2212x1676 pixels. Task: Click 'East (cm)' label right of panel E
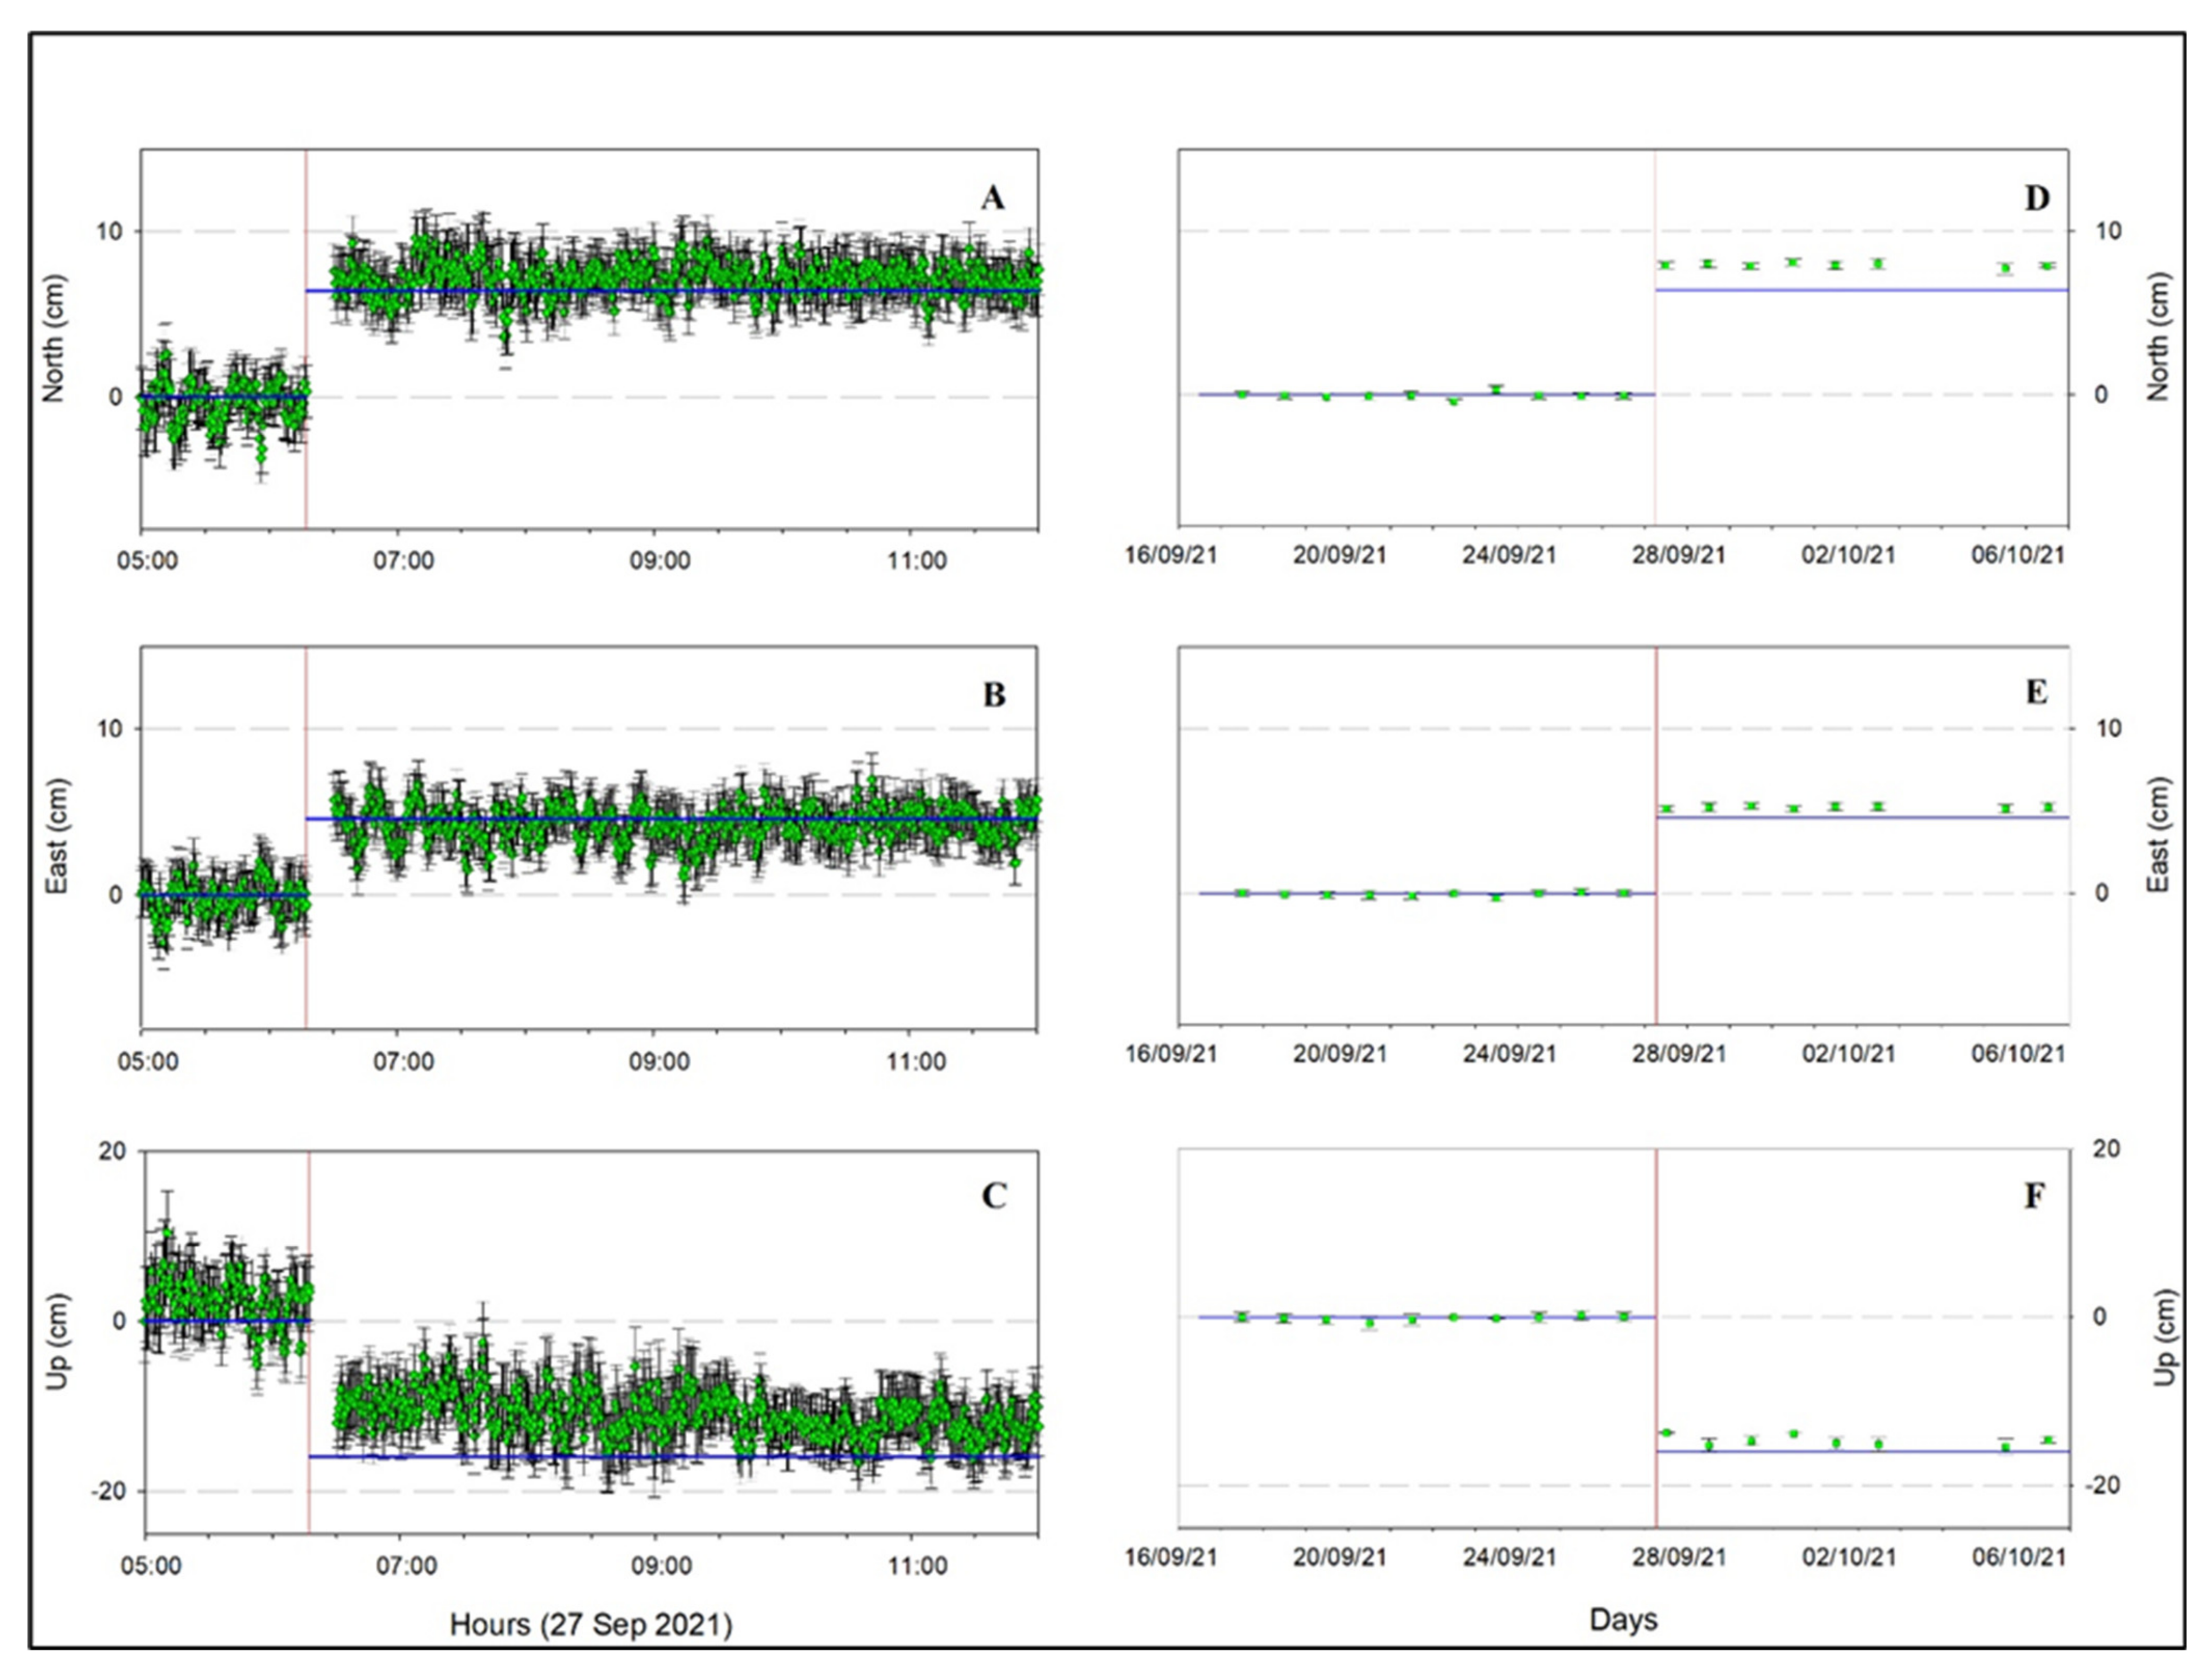[2158, 835]
